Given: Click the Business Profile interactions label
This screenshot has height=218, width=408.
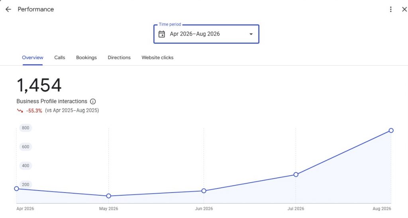Looking at the screenshot, I should pos(52,101).
